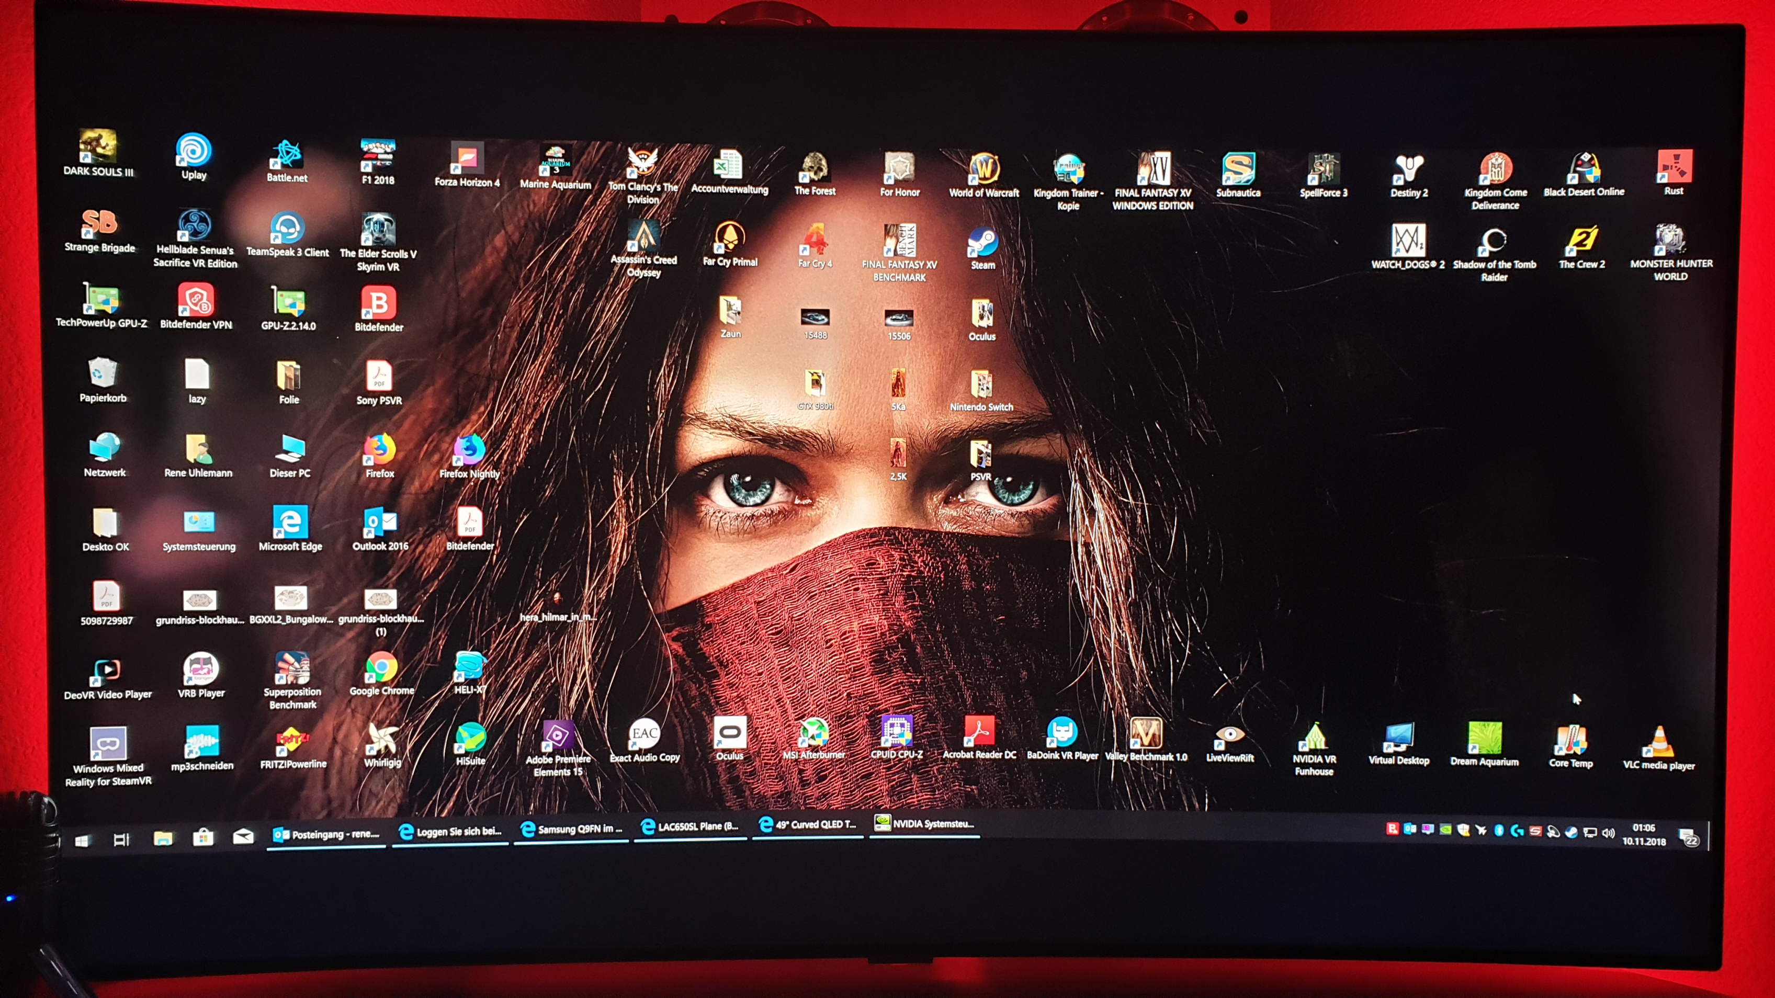Click the Steam desktop shortcut
The height and width of the screenshot is (998, 1775).
[982, 248]
